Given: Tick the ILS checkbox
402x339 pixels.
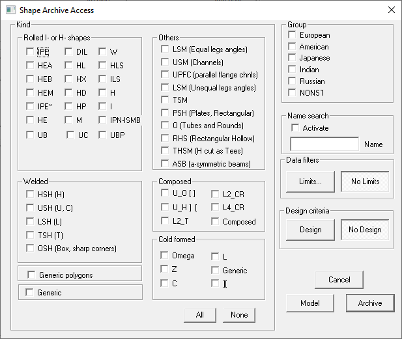Looking at the screenshot, I should (102, 79).
